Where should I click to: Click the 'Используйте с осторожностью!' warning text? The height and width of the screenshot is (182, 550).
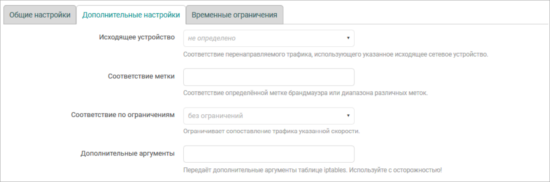(395, 170)
